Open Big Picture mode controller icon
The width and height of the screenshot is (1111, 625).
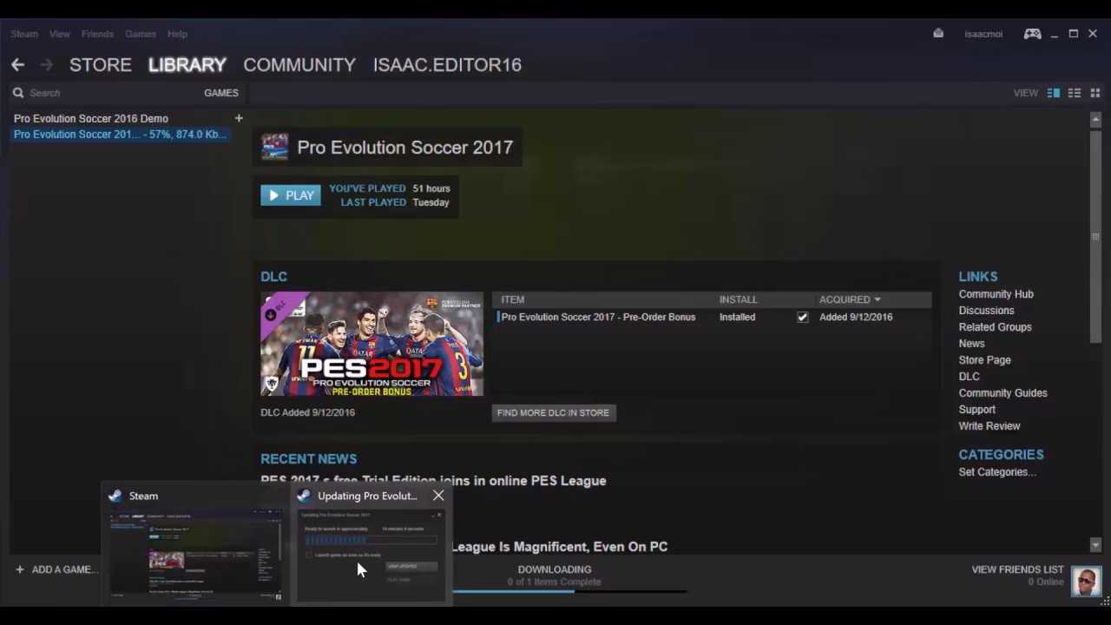click(1032, 34)
